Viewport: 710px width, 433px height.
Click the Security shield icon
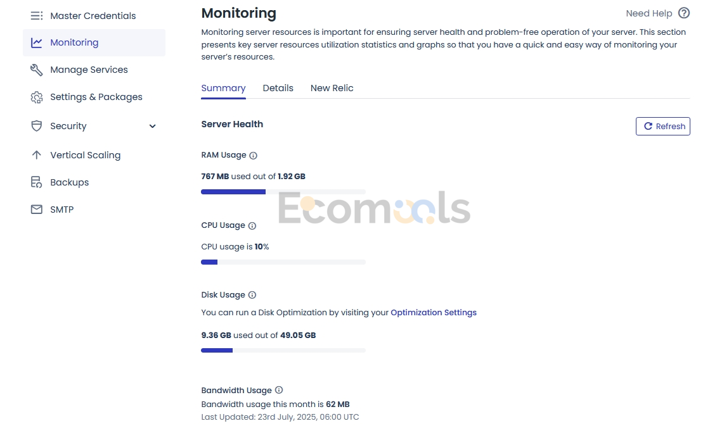pyautogui.click(x=37, y=125)
